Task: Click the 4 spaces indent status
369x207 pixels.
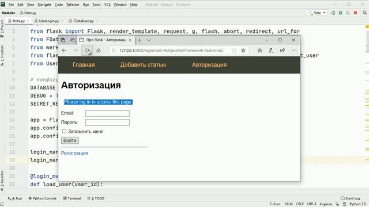Action: point(326,204)
